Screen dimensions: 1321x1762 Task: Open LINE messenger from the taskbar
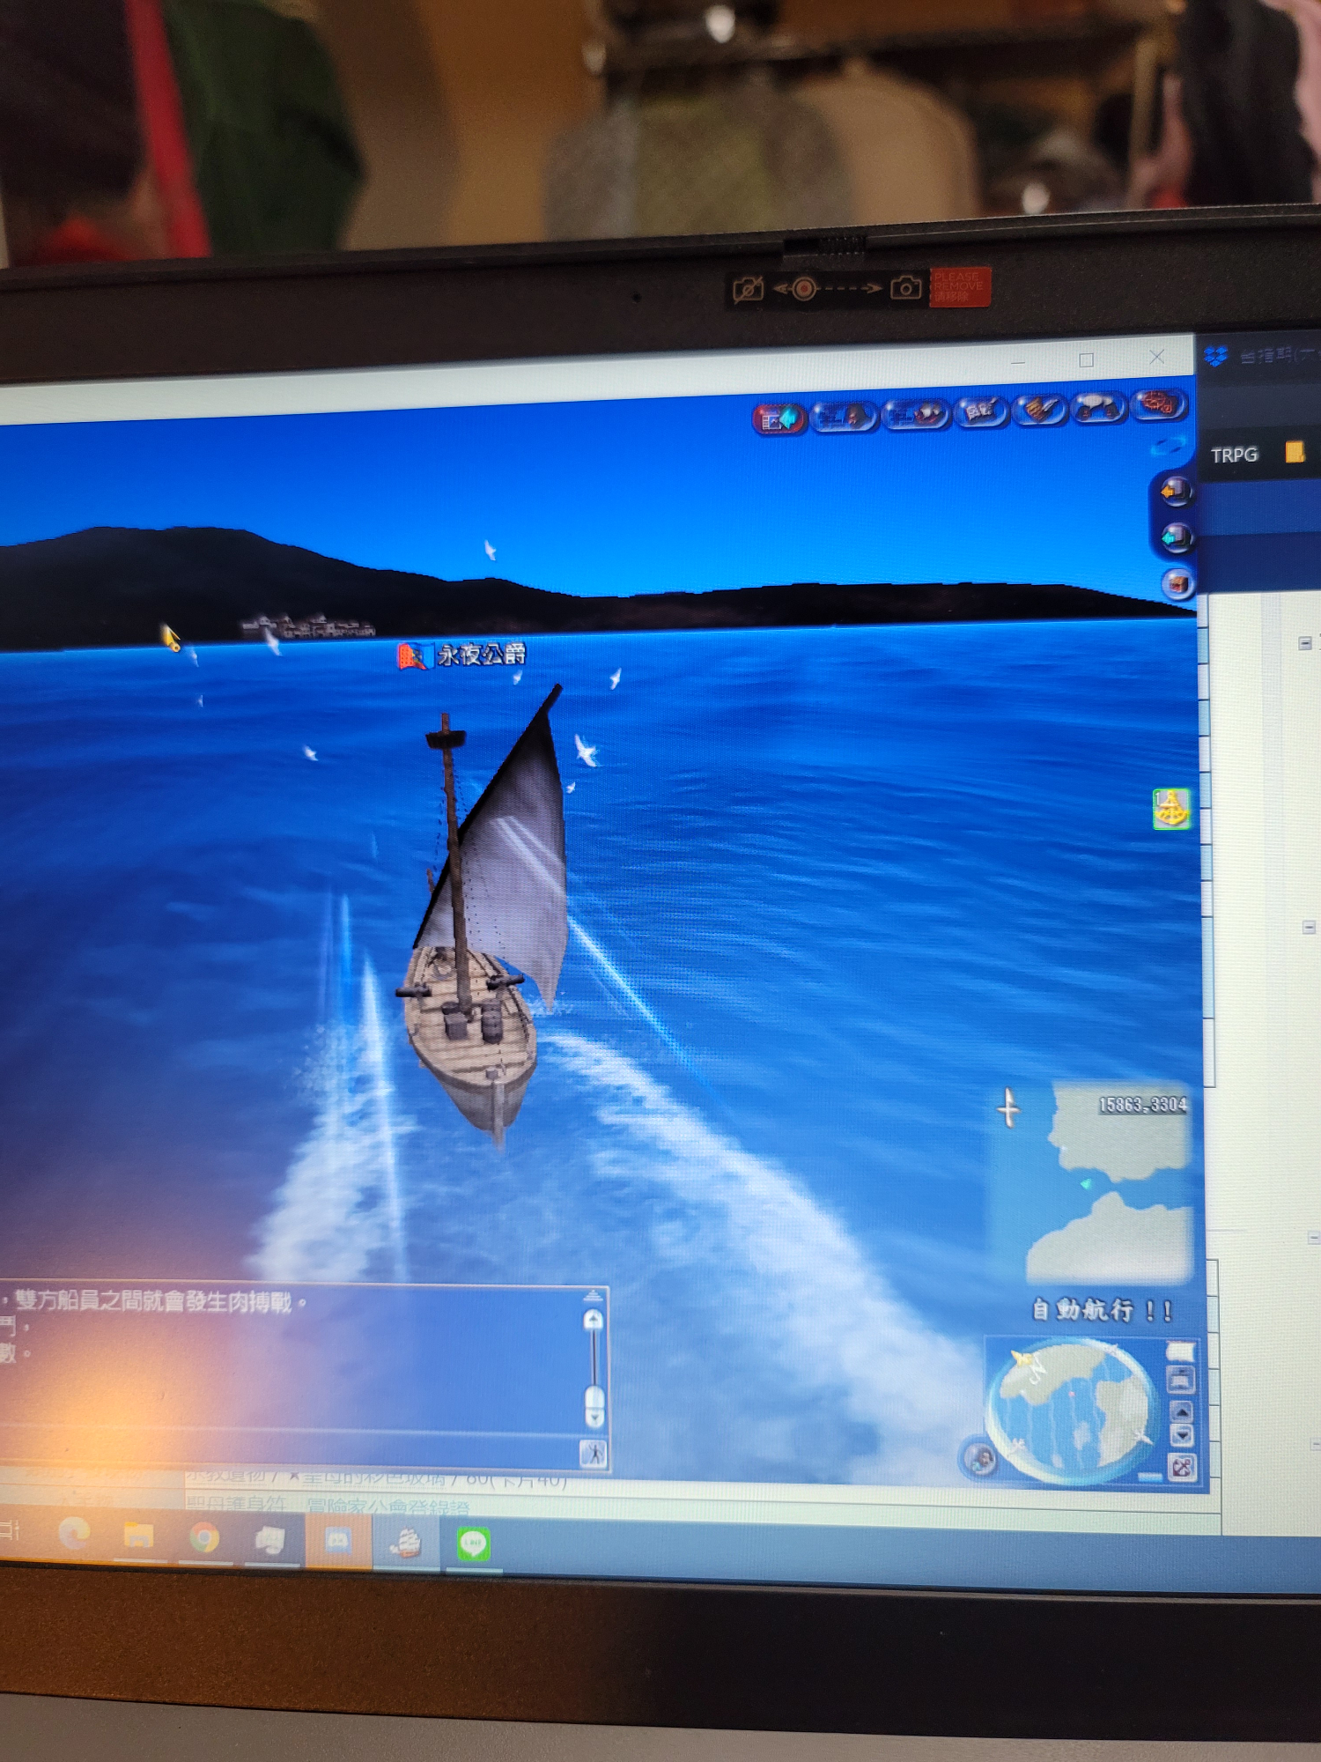474,1544
